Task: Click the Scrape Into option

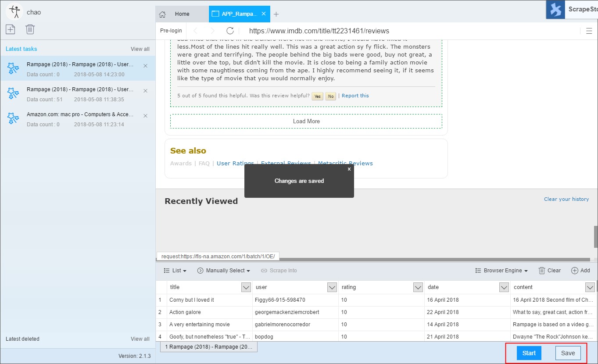Action: tap(279, 271)
